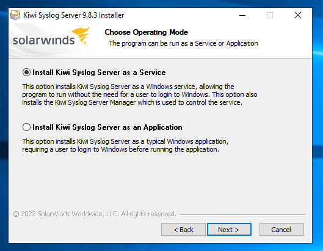Abort the setup with the Cancel button

[281, 230]
